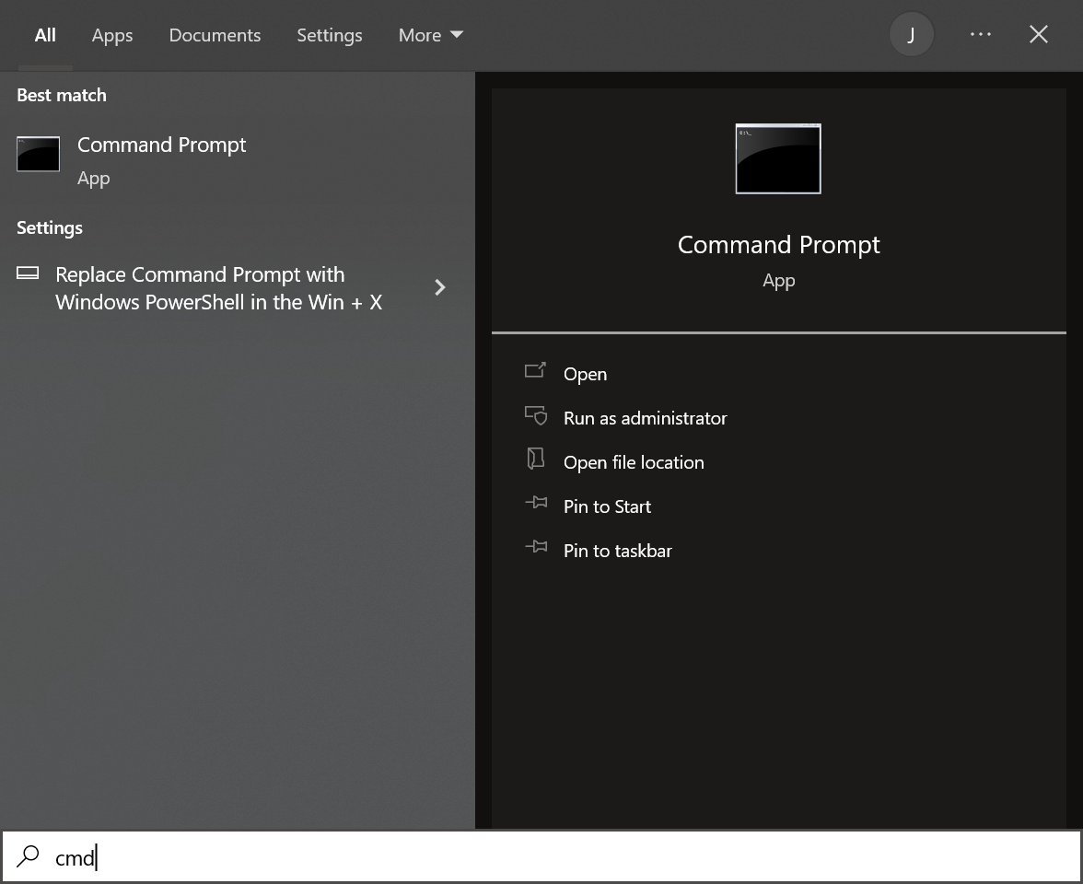Viewport: 1083px width, 884px height.
Task: Switch to the Documents tab
Action: (x=215, y=35)
